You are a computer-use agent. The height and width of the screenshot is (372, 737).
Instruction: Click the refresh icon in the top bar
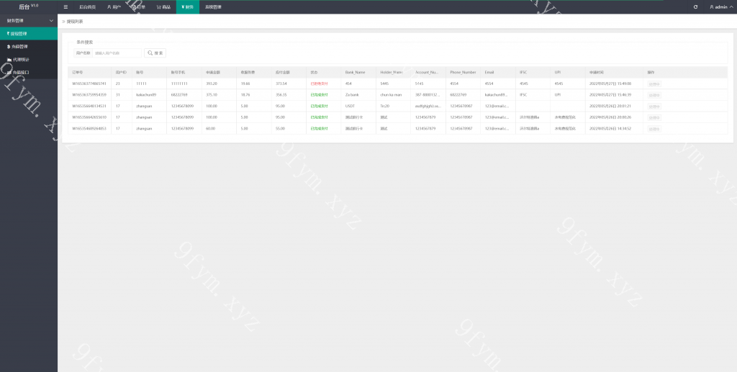(695, 7)
